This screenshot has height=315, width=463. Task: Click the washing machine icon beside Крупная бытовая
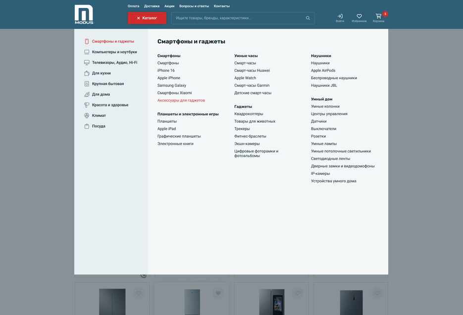click(87, 84)
